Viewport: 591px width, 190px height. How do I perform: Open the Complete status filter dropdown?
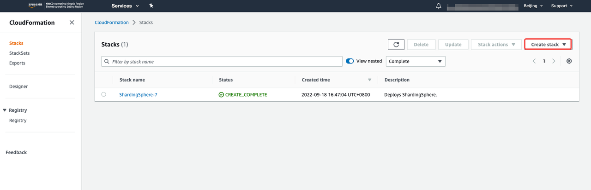(416, 61)
